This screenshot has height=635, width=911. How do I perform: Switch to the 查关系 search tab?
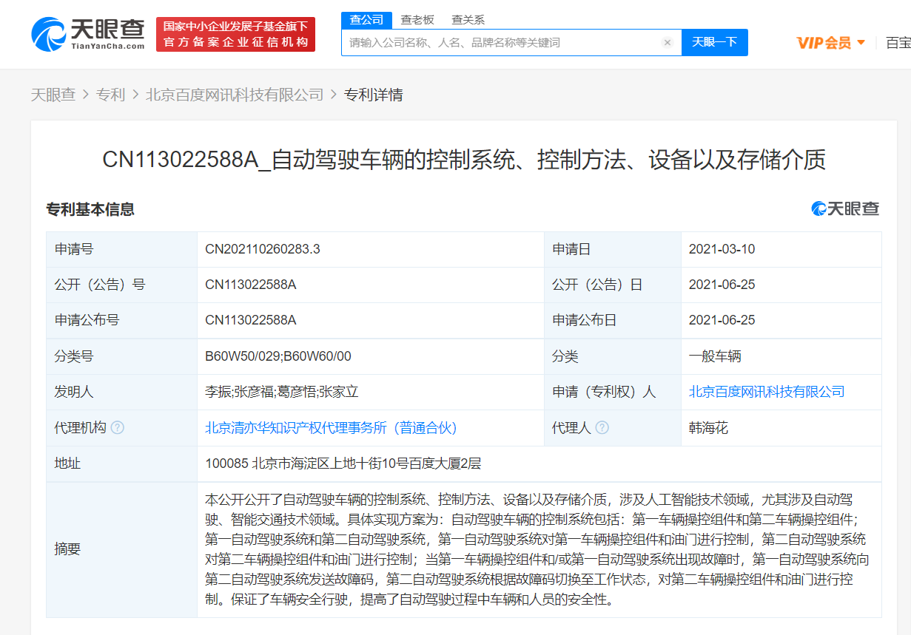point(468,20)
